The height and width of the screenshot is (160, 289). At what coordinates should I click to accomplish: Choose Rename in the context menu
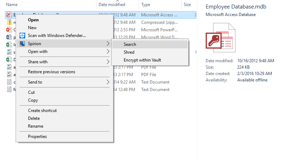(x=35, y=126)
